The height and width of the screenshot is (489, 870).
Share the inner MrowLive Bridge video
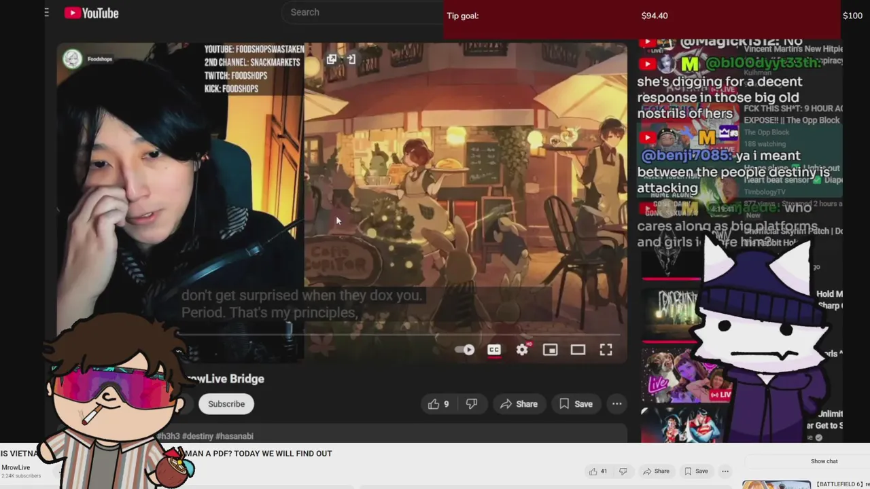pos(519,404)
